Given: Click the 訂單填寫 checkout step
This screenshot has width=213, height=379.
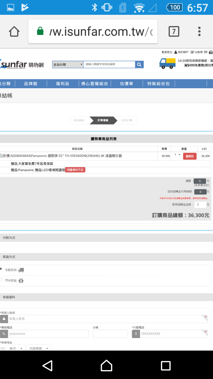Looking at the screenshot, I should [103, 121].
